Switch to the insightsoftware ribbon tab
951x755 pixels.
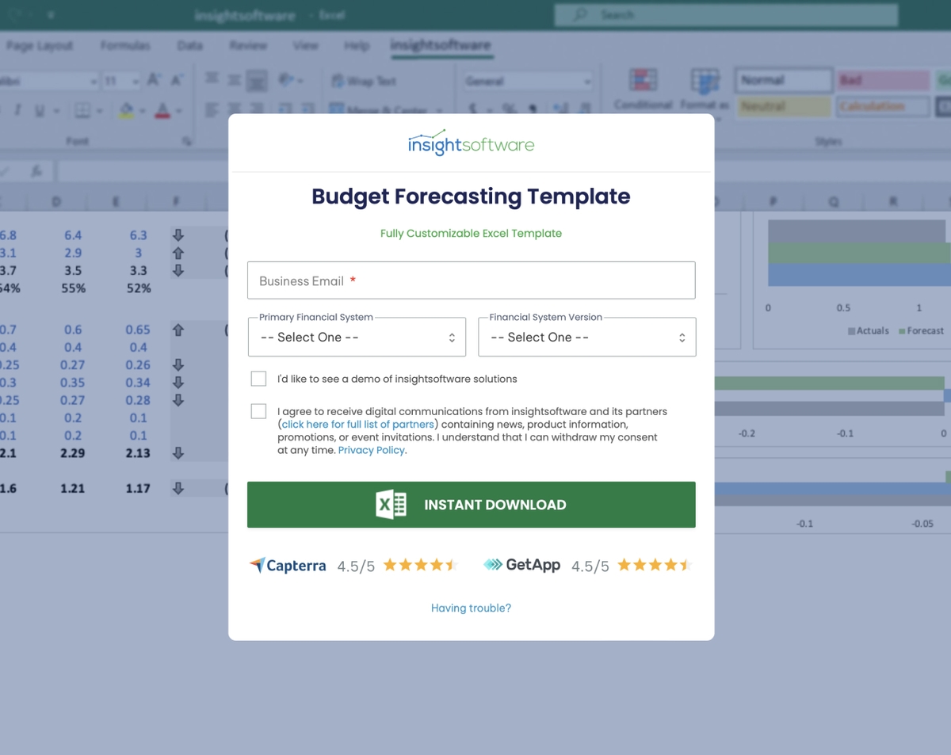coord(441,45)
